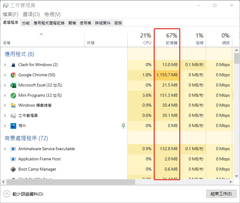The image size is (240, 203).
Task: Select the Clash for Windows (2) name
Action: tap(38, 65)
